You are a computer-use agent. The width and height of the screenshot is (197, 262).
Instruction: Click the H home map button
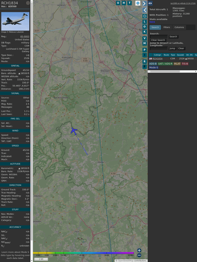[x=124, y=3]
